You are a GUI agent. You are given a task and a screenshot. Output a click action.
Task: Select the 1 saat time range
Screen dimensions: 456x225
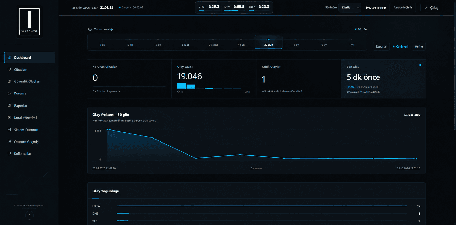[x=185, y=42]
